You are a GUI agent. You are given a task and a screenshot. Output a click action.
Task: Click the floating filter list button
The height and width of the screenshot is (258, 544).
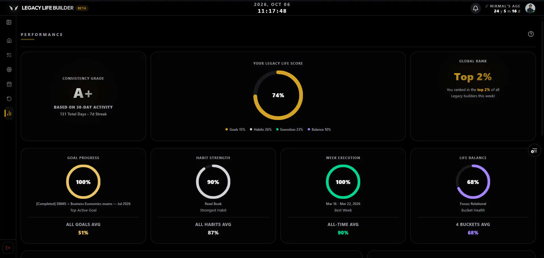(x=534, y=151)
